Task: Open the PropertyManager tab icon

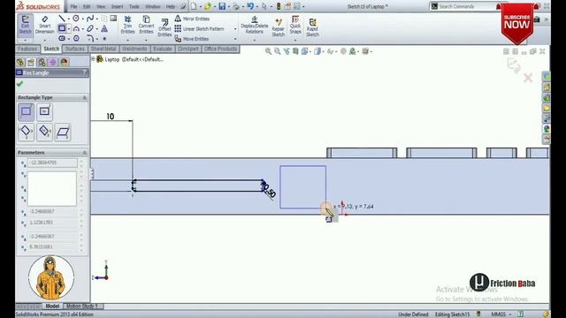Action: [x=31, y=62]
